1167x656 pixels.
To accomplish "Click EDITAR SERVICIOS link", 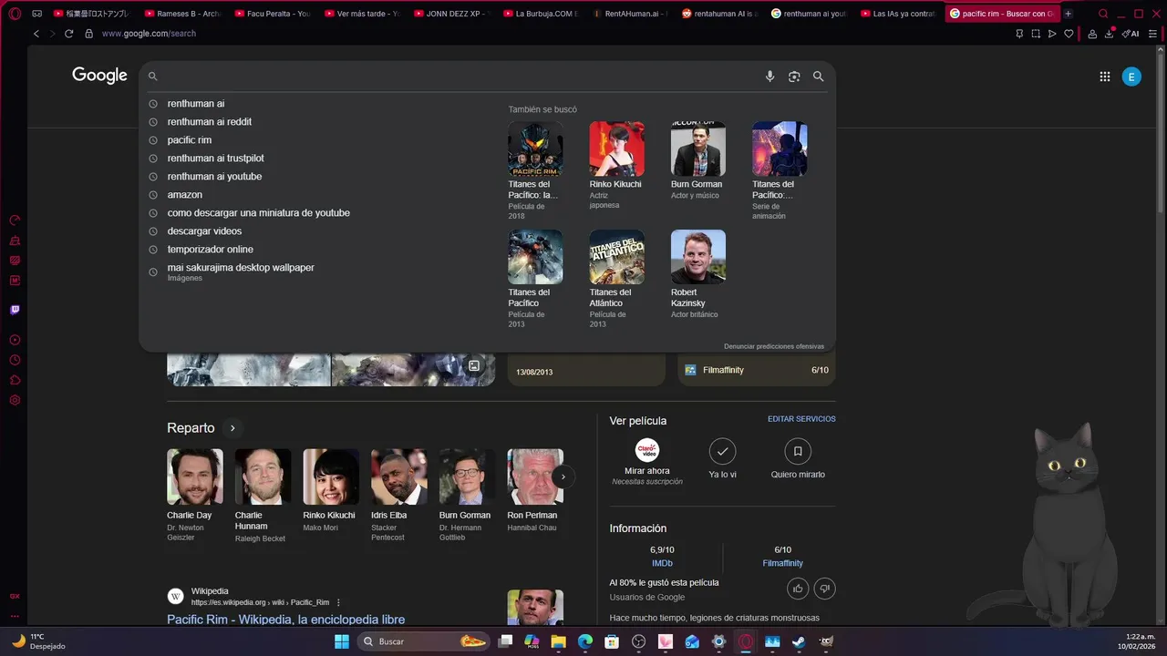I will [x=801, y=419].
